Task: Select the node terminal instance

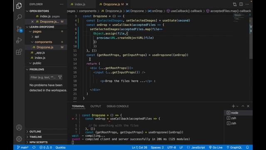Action: click(238, 113)
